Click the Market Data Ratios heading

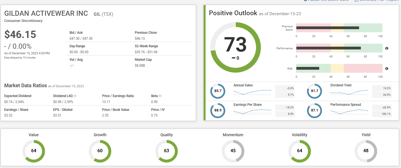(26, 86)
